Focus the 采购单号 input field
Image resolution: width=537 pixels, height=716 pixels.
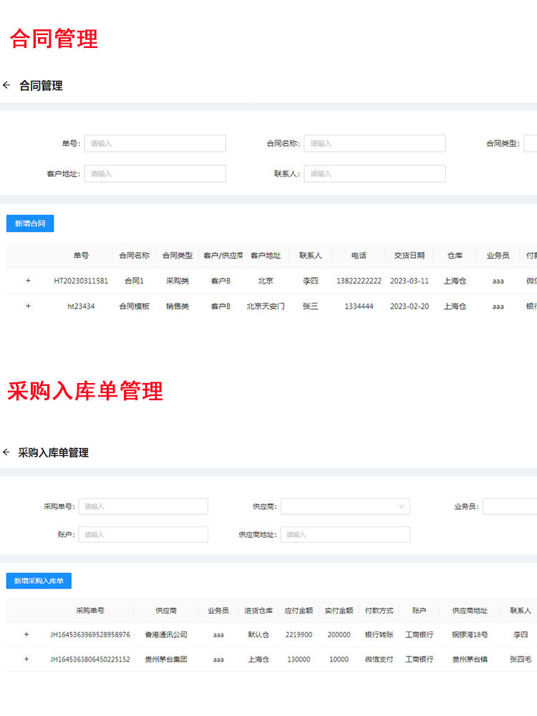tap(143, 506)
